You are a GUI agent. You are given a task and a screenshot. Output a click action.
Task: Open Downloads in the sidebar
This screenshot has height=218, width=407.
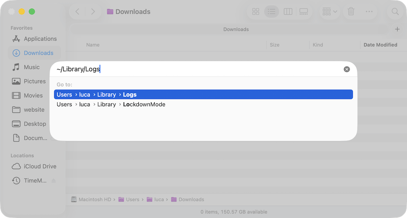[x=34, y=53]
